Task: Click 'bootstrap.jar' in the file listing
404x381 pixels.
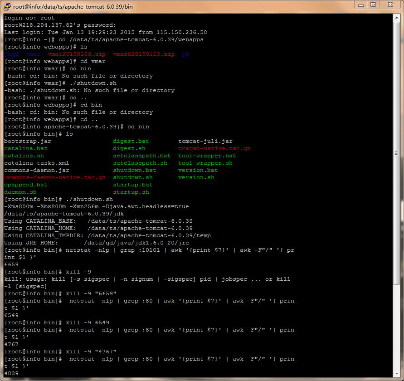Action: pyautogui.click(x=28, y=141)
